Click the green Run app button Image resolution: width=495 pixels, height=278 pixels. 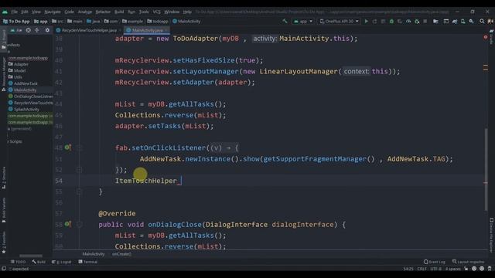366,21
